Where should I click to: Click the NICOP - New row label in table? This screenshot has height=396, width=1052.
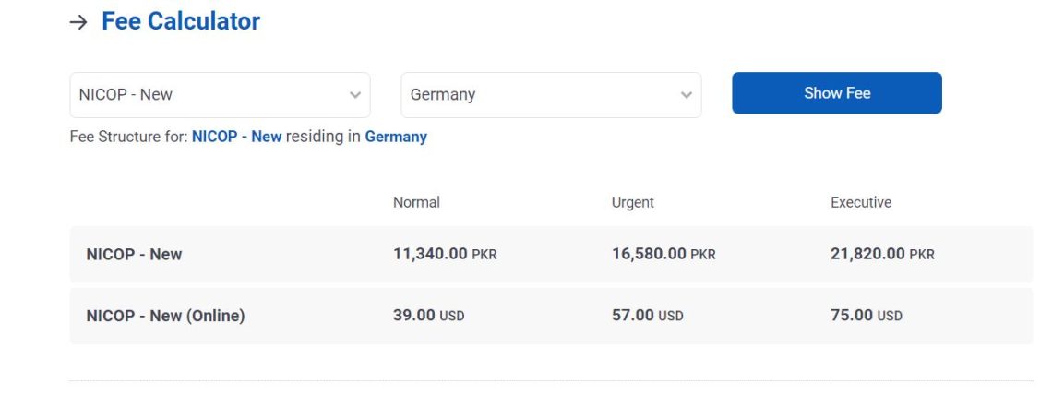[x=134, y=255]
